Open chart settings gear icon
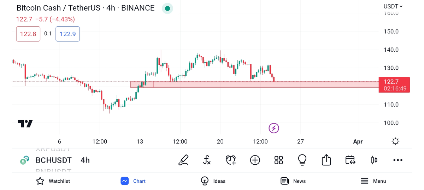 (395, 141)
